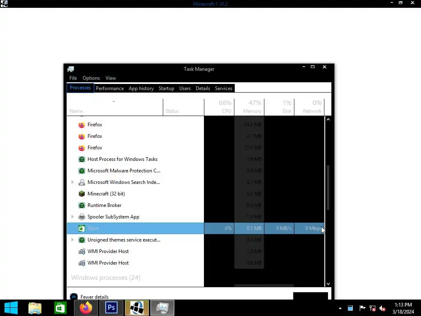
Task: Switch to the Startup tab
Action: (167, 88)
